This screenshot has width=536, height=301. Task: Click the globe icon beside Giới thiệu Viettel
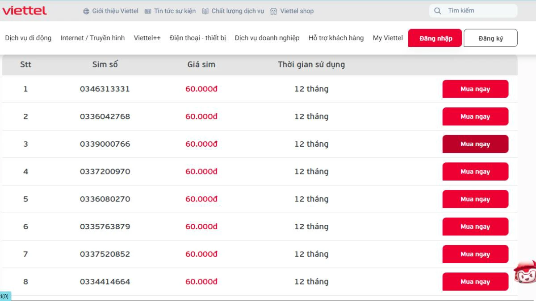click(x=86, y=11)
